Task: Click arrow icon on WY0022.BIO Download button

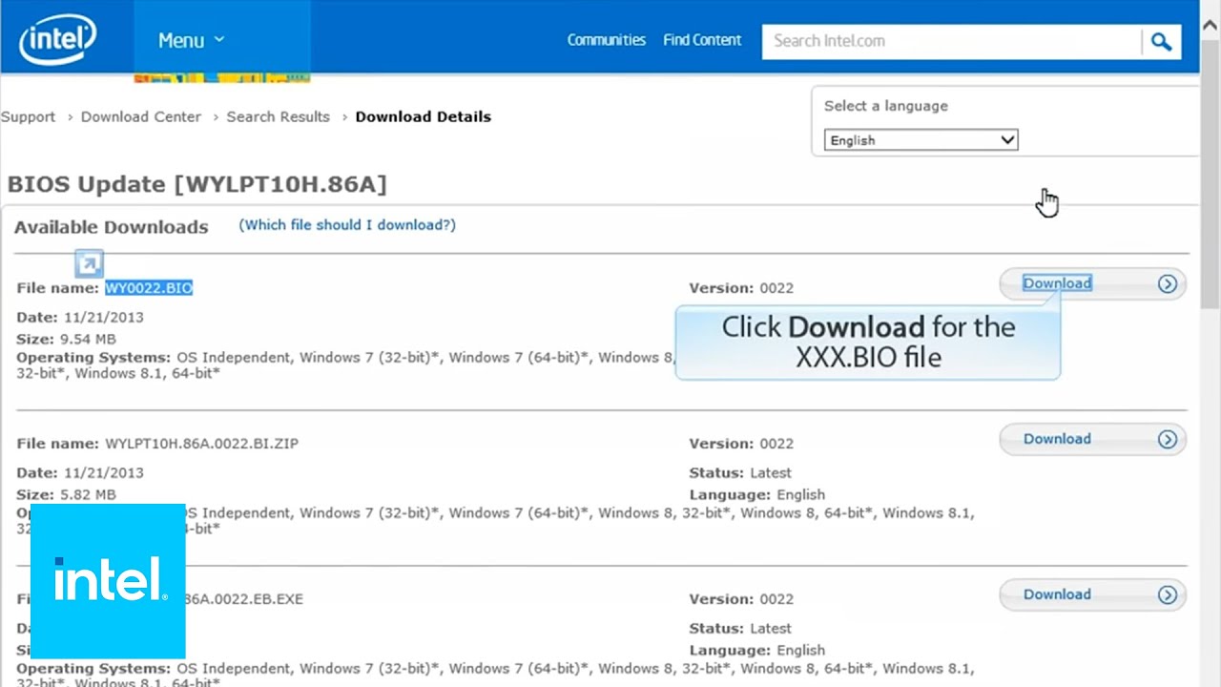Action: (x=1168, y=283)
